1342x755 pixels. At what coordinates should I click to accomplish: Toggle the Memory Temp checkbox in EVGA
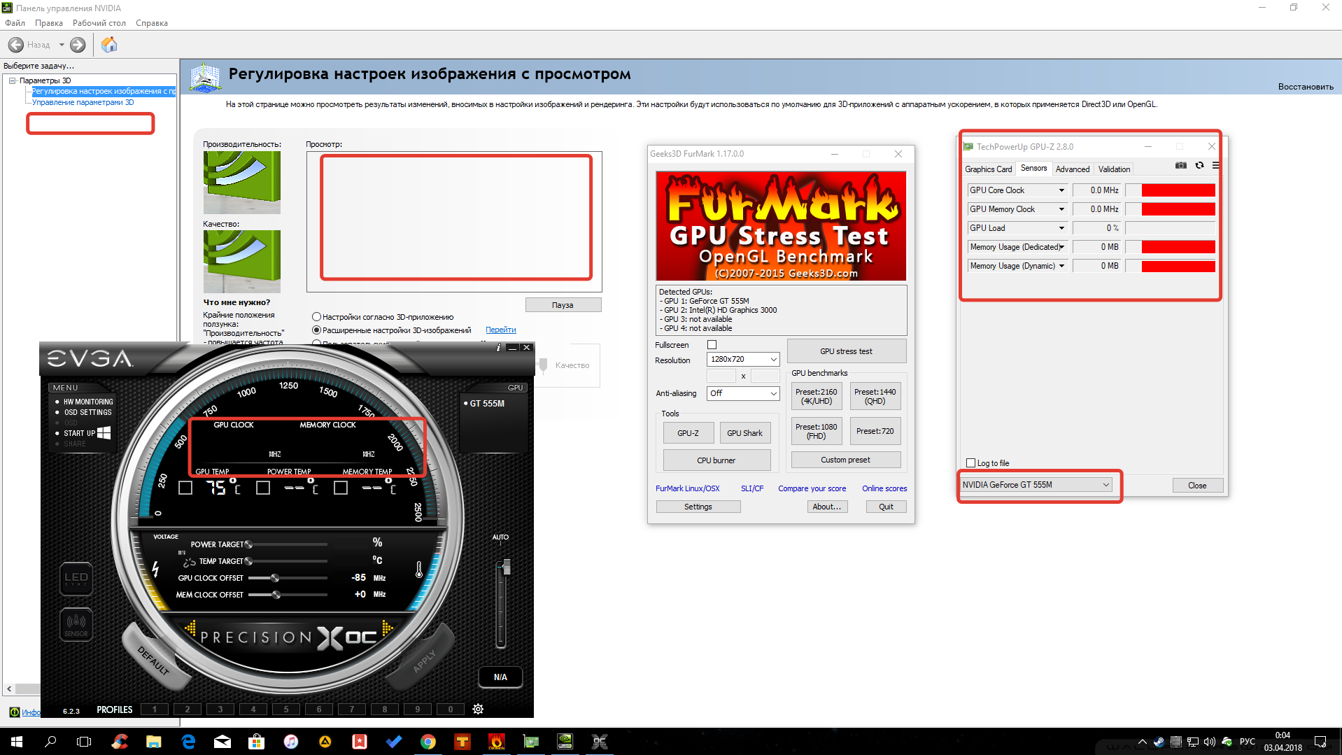(x=341, y=488)
